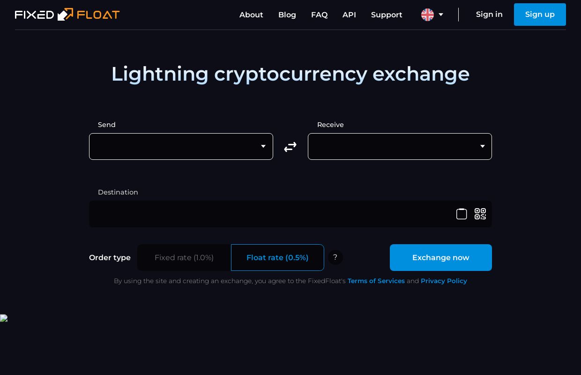Expand the language selection dropdown arrow

pyautogui.click(x=441, y=15)
